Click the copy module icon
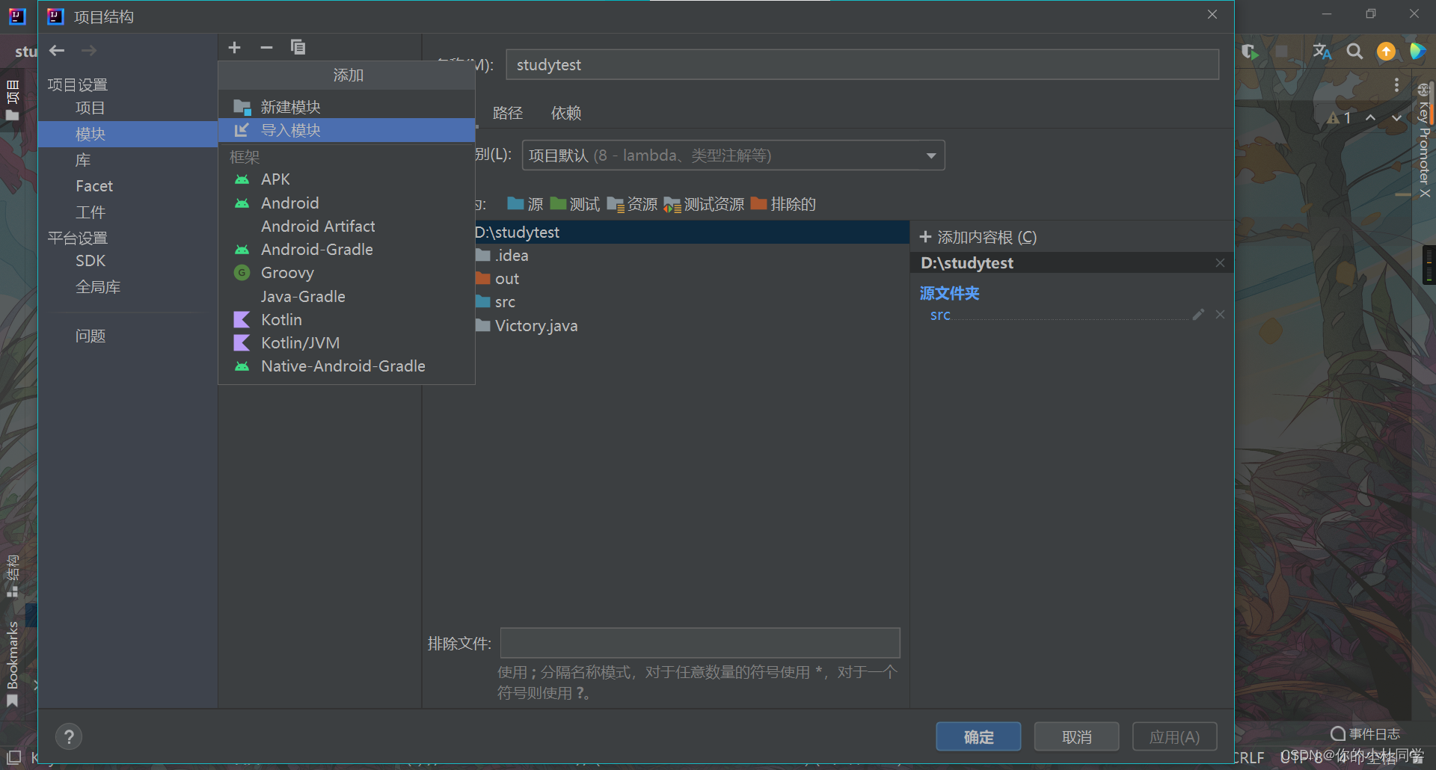 298,47
